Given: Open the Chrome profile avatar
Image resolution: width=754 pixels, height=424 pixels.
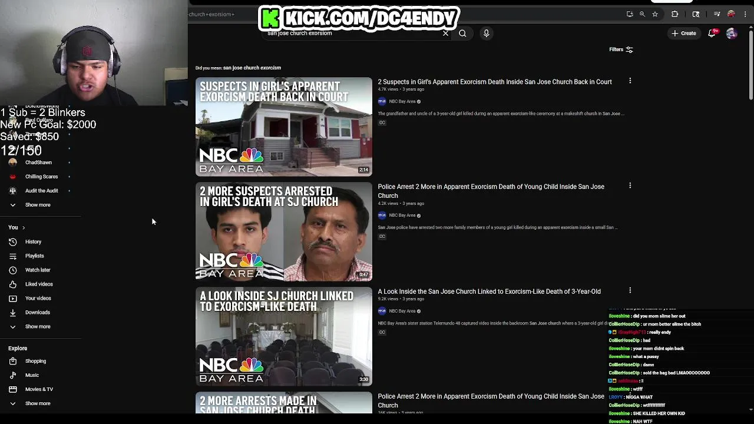Looking at the screenshot, I should click(x=731, y=14).
